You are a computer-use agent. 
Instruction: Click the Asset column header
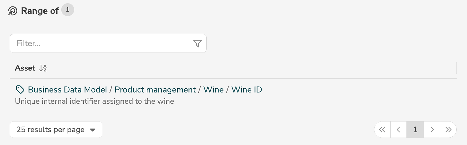point(25,68)
